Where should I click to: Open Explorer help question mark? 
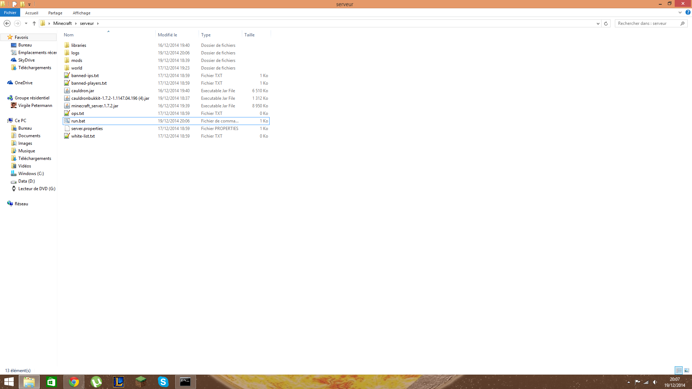pos(688,13)
